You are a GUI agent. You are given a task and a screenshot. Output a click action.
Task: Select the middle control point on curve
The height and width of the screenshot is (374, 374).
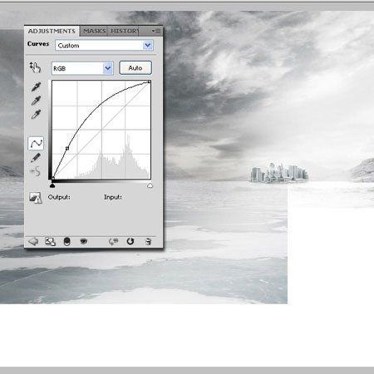coord(67,149)
